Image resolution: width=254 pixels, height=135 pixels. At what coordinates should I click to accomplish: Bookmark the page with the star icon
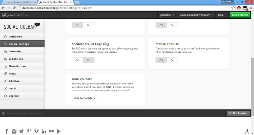[233, 8]
